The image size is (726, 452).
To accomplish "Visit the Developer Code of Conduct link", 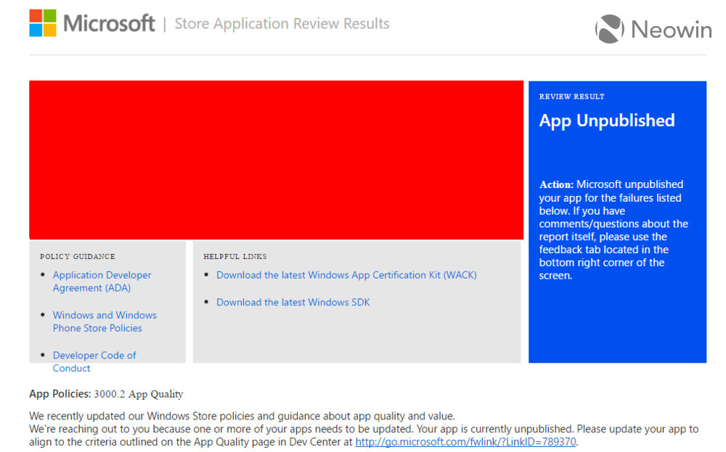I will pyautogui.click(x=94, y=361).
